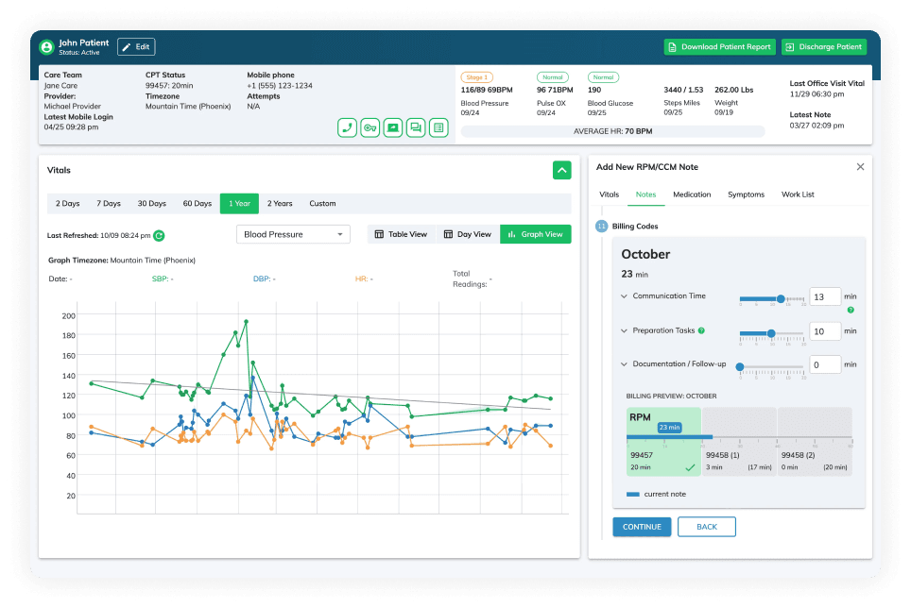Screen dimensions: 911x608
Task: Select the 30 Days time range
Action: [x=151, y=203]
